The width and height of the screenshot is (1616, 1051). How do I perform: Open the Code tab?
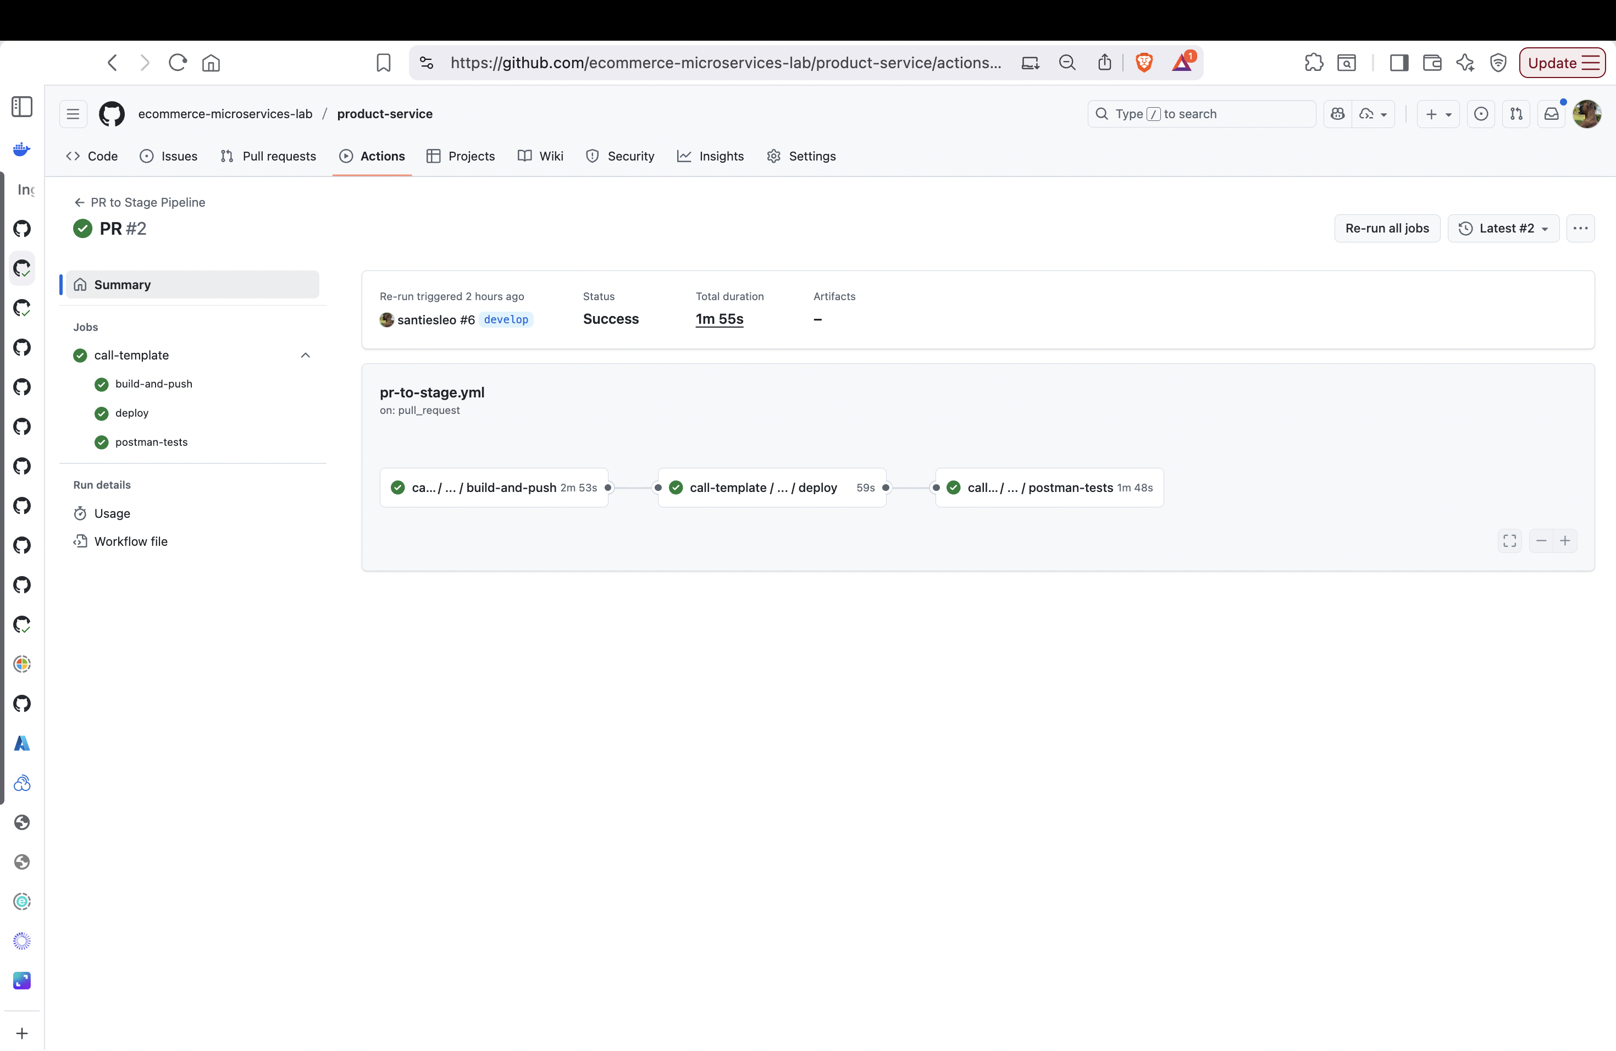[x=92, y=156]
